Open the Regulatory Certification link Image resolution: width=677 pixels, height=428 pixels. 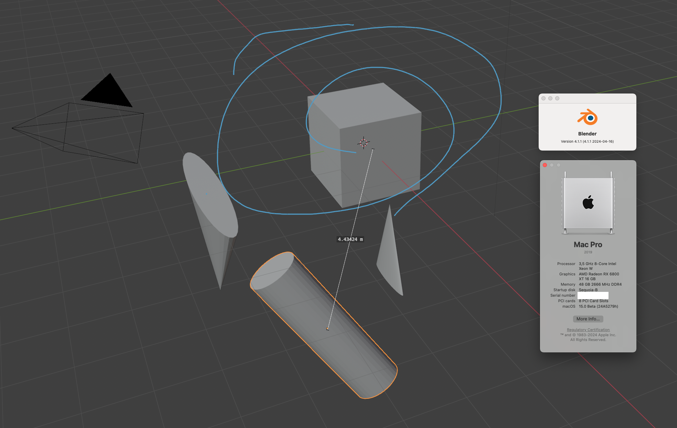pyautogui.click(x=588, y=330)
